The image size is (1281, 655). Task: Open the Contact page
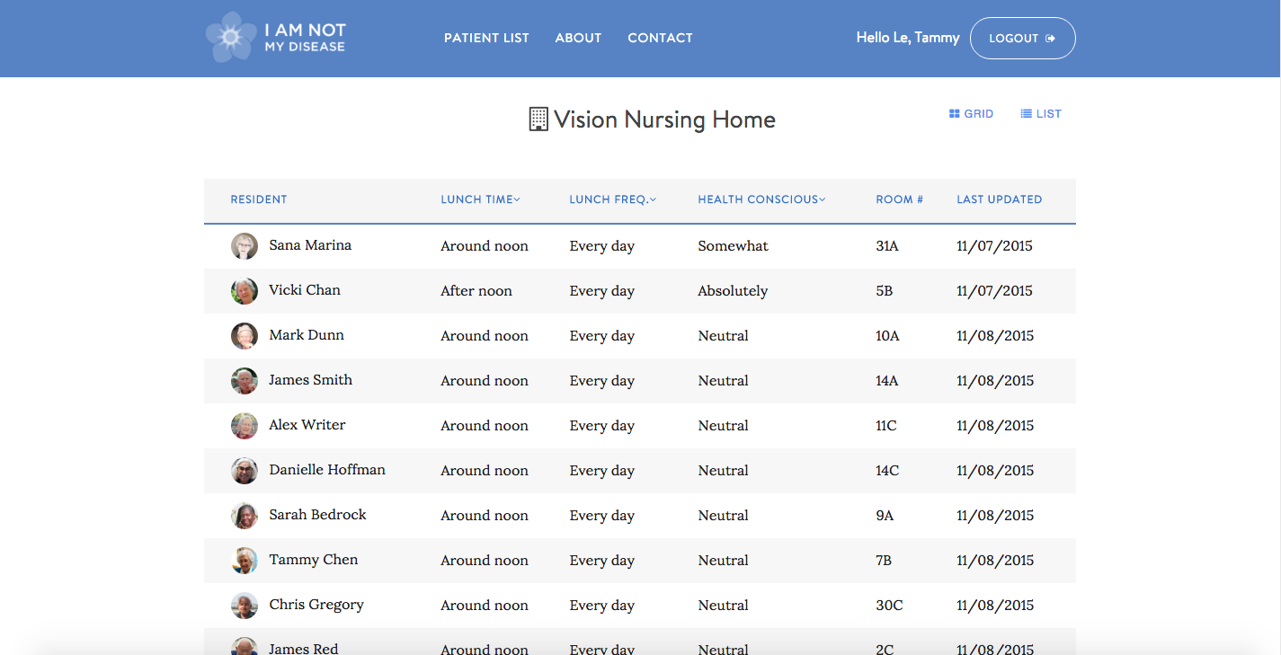(x=660, y=38)
